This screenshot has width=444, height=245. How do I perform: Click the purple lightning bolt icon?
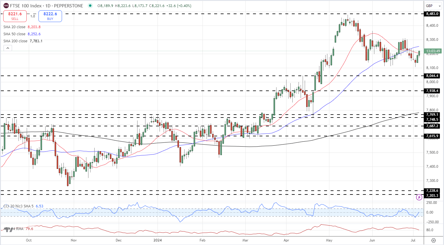[x=419, y=198]
